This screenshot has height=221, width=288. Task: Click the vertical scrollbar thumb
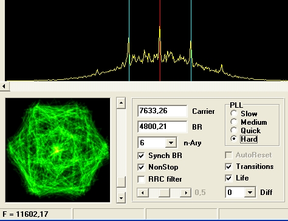[x=121, y=182]
